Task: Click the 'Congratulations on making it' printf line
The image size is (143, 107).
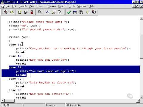Action: coord(73,48)
